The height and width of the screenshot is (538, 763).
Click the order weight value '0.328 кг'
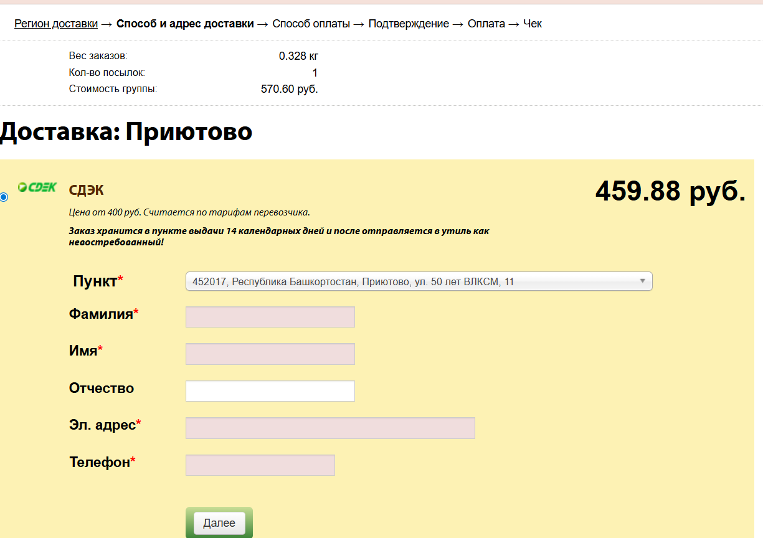(298, 56)
